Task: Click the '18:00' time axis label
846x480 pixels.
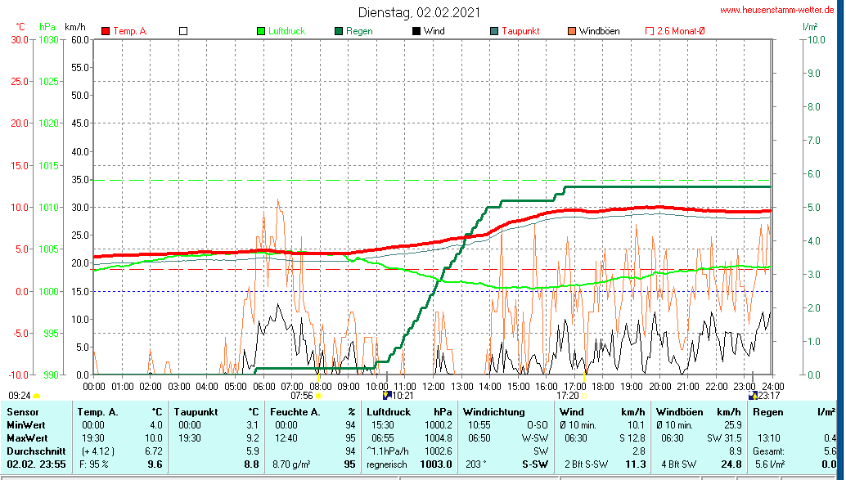Action: pos(603,386)
